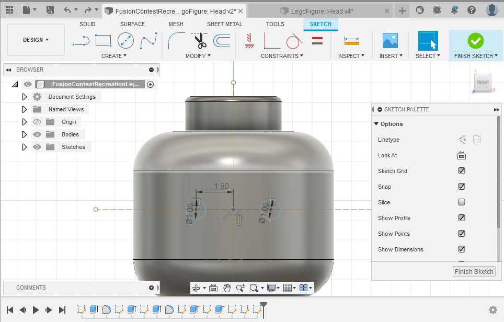Screen dimensions: 504x322
Task: Select the Measure inspect tool
Action: click(x=352, y=41)
